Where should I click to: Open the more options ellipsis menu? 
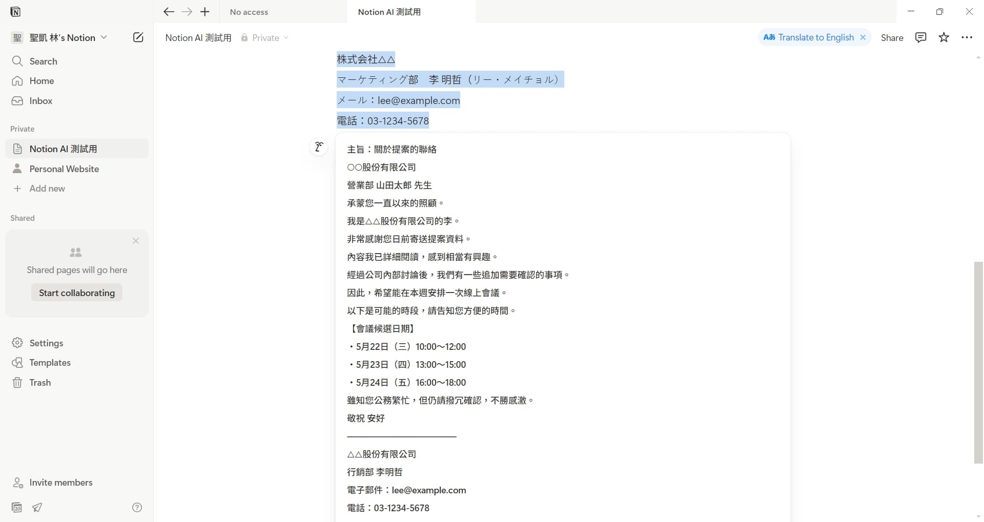968,37
